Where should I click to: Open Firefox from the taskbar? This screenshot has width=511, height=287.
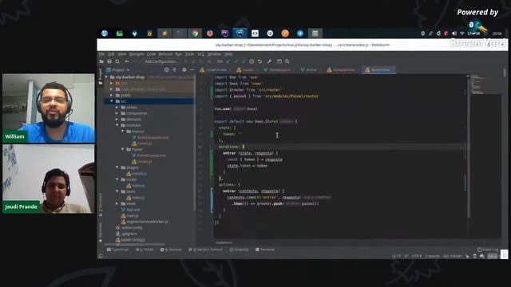tap(210, 33)
